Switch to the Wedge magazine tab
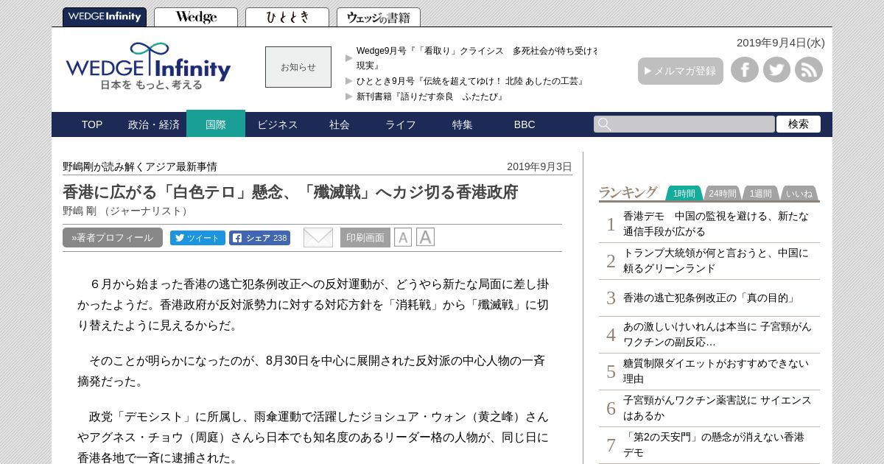This screenshot has height=464, width=884. pyautogui.click(x=196, y=17)
